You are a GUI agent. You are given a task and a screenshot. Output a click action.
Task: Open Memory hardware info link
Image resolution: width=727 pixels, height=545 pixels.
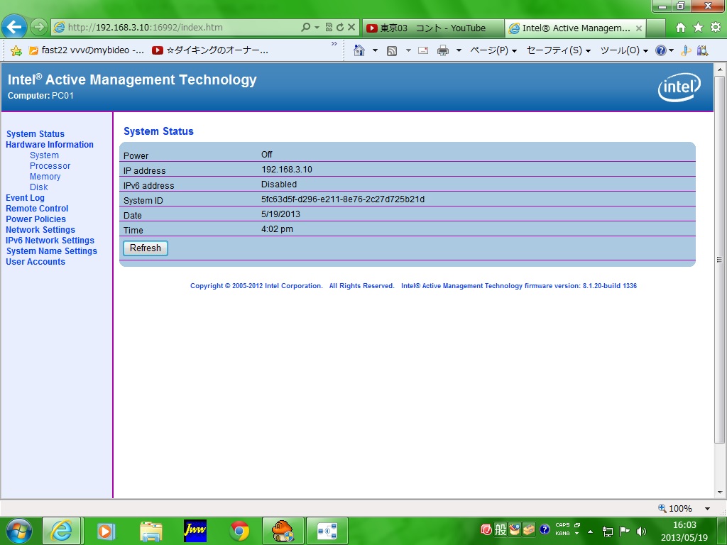[45, 177]
